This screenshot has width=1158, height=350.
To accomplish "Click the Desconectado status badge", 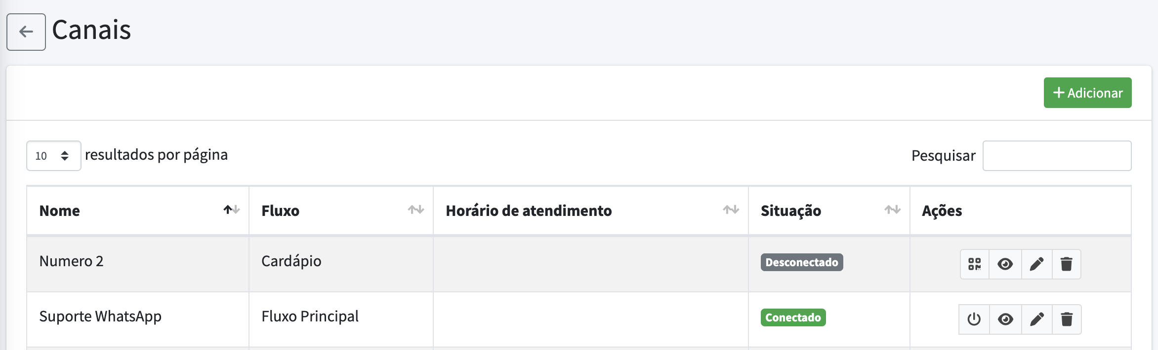I will click(x=801, y=262).
